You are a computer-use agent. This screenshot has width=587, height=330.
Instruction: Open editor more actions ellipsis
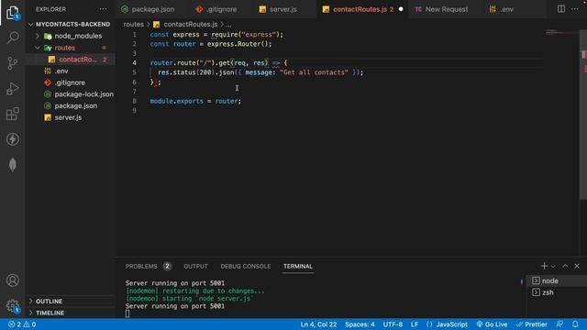(575, 8)
